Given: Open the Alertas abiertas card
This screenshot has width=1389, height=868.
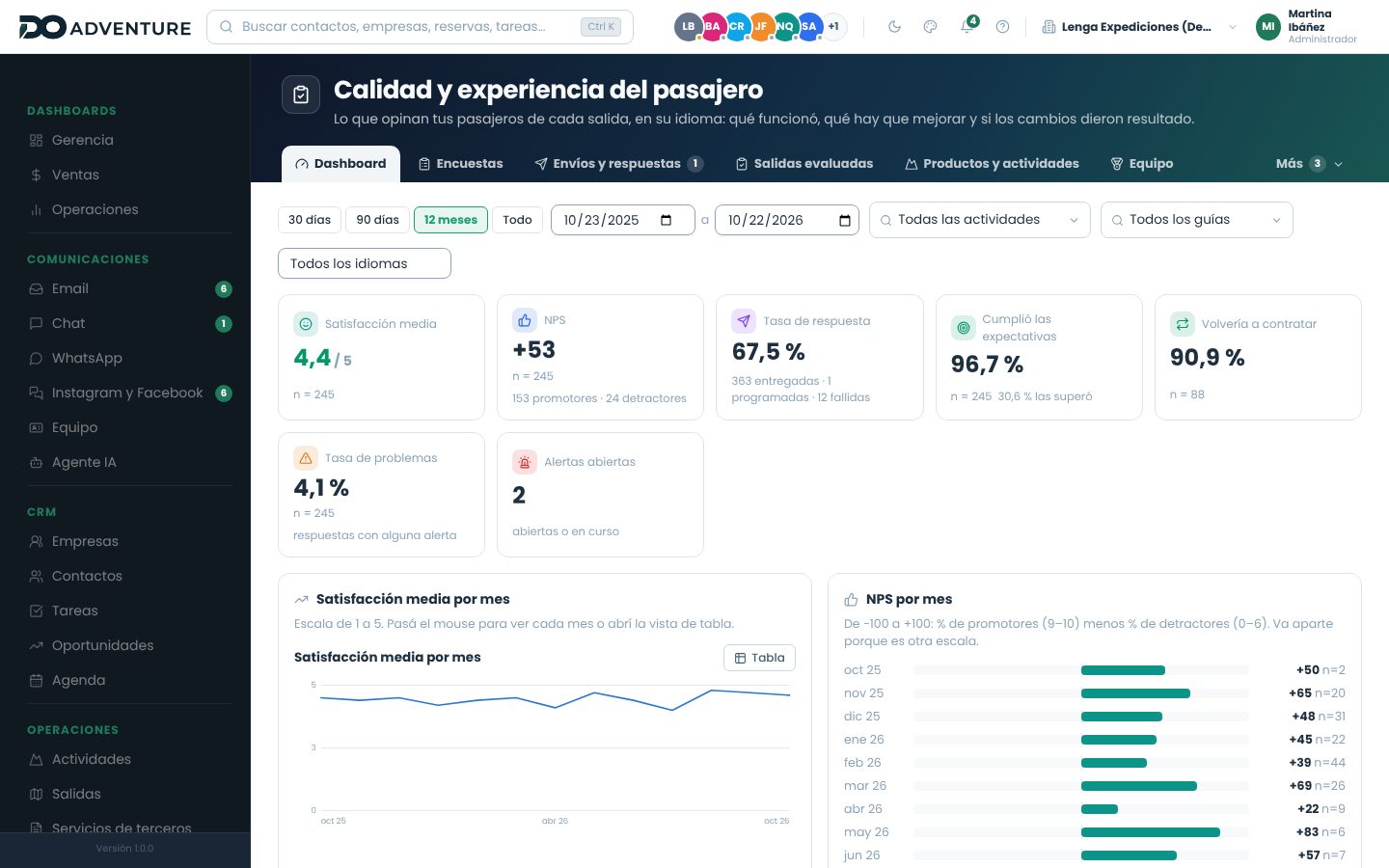Looking at the screenshot, I should click(600, 495).
